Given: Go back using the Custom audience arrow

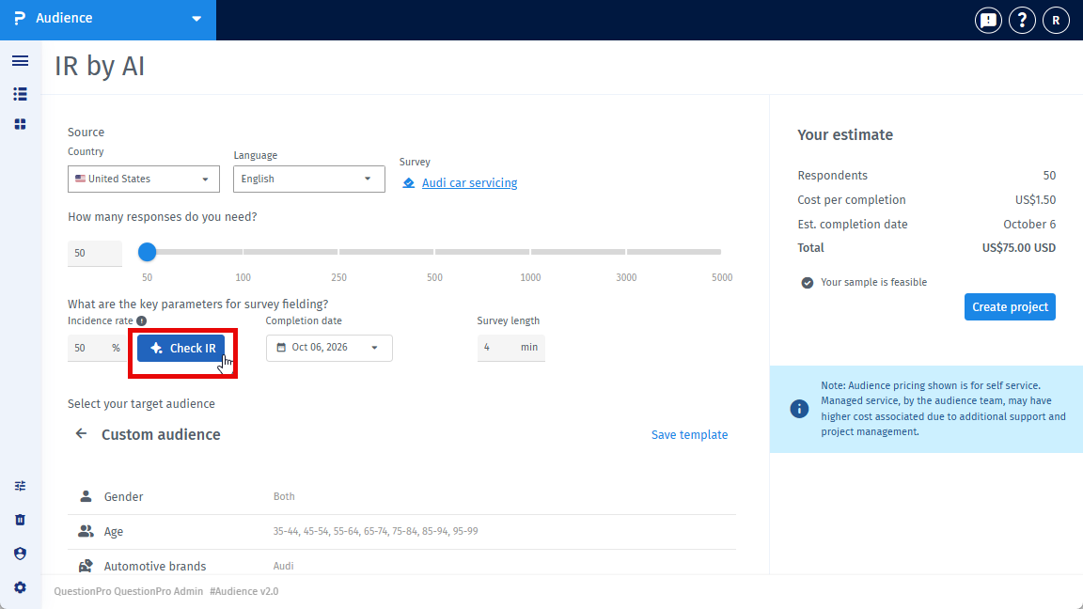Looking at the screenshot, I should tap(82, 433).
